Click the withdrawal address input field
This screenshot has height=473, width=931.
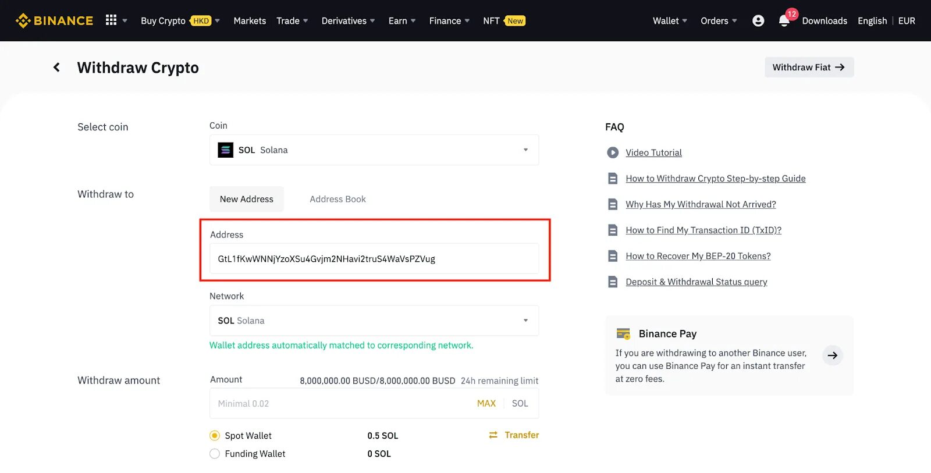[x=374, y=259]
